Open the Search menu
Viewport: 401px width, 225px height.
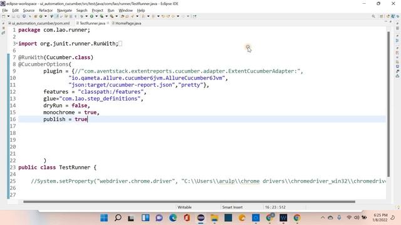pyautogui.click(x=81, y=11)
